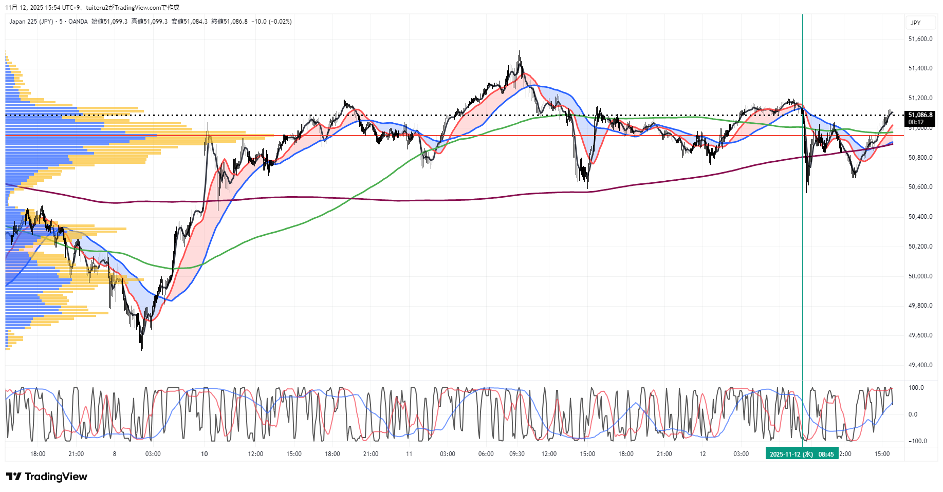The image size is (943, 492).
Task: Click the 06:00 time axis label
Action: [x=486, y=454]
